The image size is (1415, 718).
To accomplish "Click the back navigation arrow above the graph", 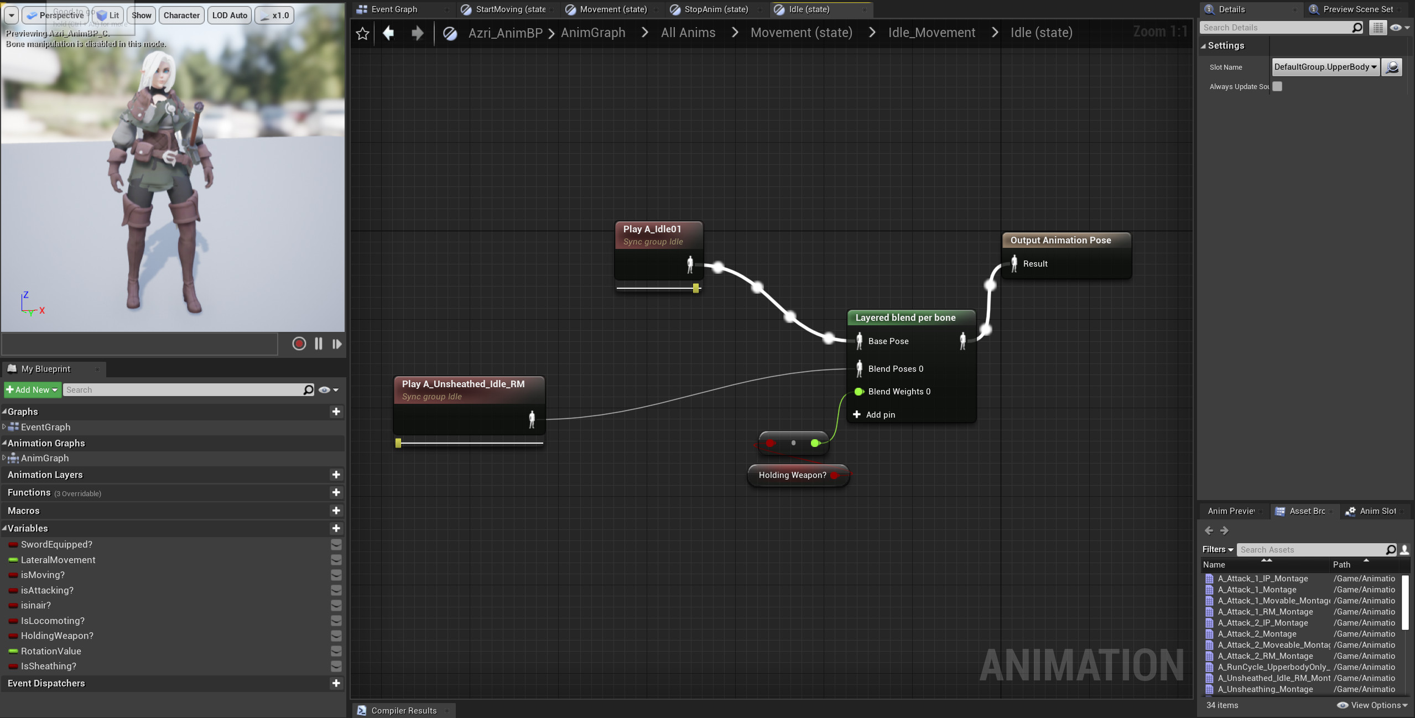I will pos(389,33).
